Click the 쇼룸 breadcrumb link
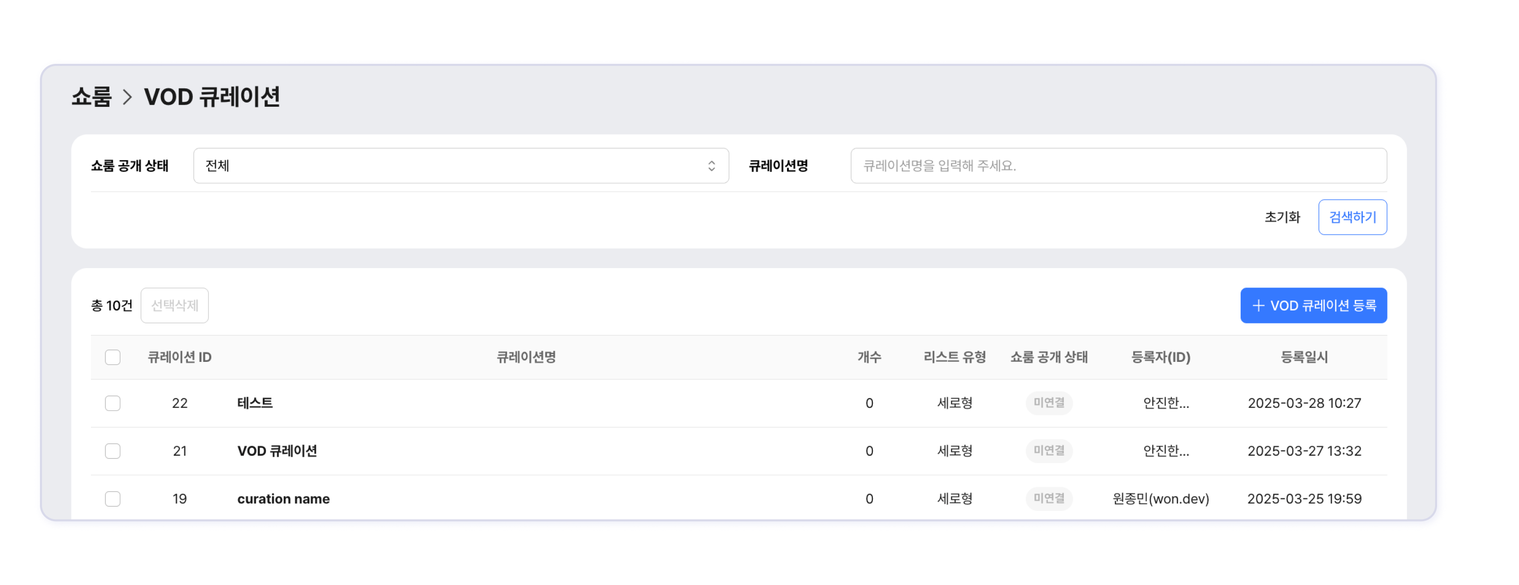Image resolution: width=1519 pixels, height=585 pixels. [x=91, y=97]
